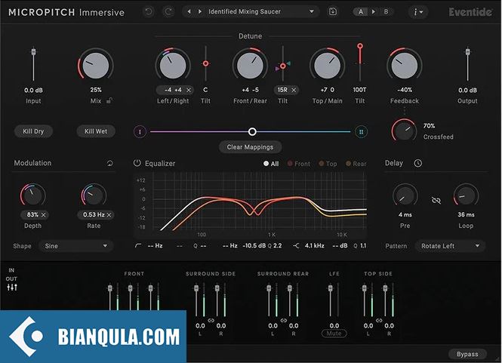Click the Loop delay knob

point(466,195)
